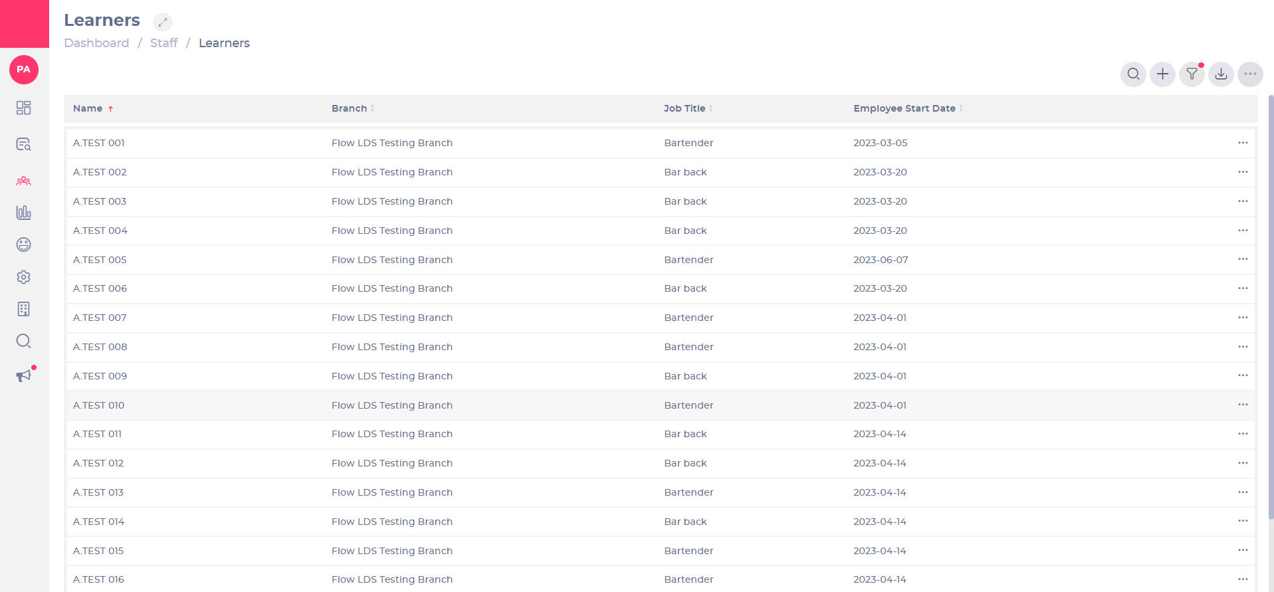The width and height of the screenshot is (1274, 592).
Task: Select learner name A.TEST 001
Action: tap(99, 143)
